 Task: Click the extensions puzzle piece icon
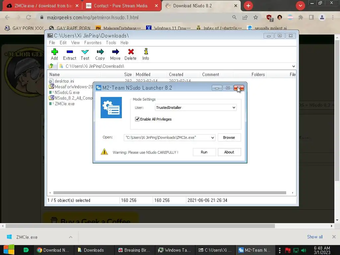[x=300, y=17]
